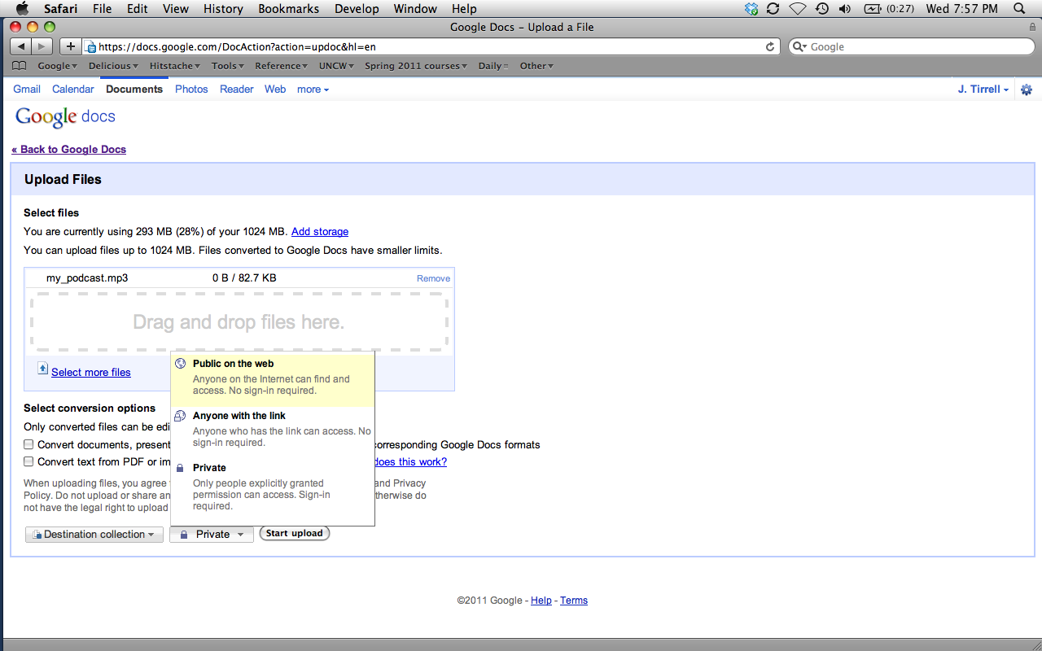Open the Develop menu

pyautogui.click(x=357, y=9)
